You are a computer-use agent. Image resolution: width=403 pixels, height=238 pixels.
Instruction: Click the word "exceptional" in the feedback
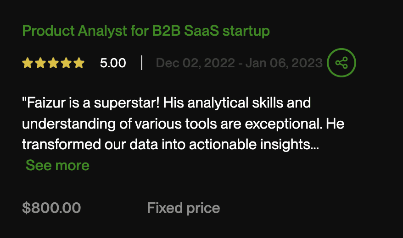pos(284,124)
